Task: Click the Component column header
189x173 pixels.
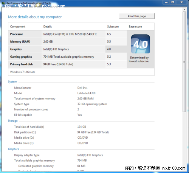Action: [18, 26]
